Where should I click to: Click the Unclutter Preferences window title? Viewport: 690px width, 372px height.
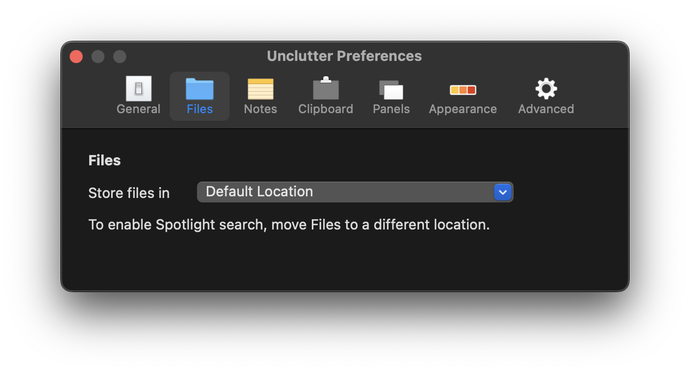point(344,56)
